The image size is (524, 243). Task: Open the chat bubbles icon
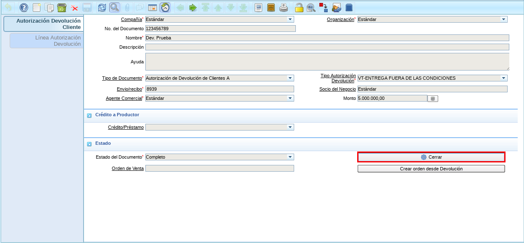click(x=140, y=8)
